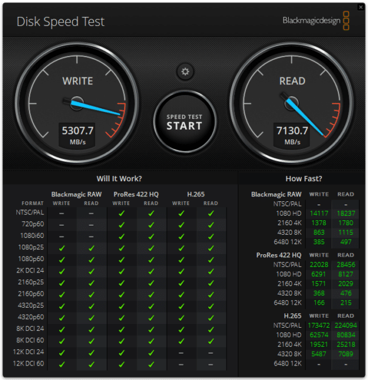
Task: Click Blackmagic RAW 1080 HD write value 14117
Action: pyautogui.click(x=319, y=213)
